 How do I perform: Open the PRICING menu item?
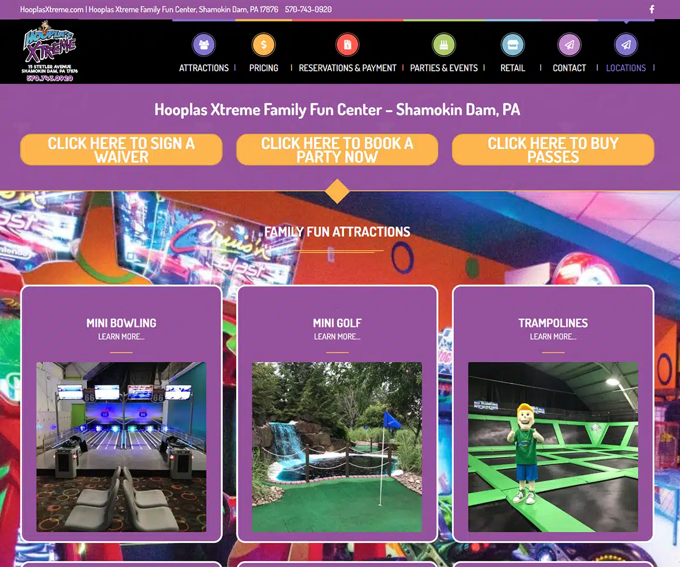(x=263, y=68)
